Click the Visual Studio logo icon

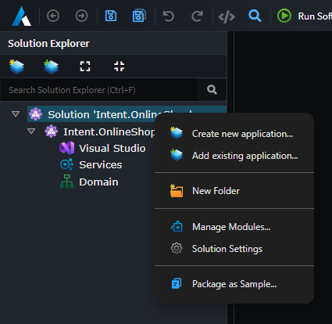66,148
